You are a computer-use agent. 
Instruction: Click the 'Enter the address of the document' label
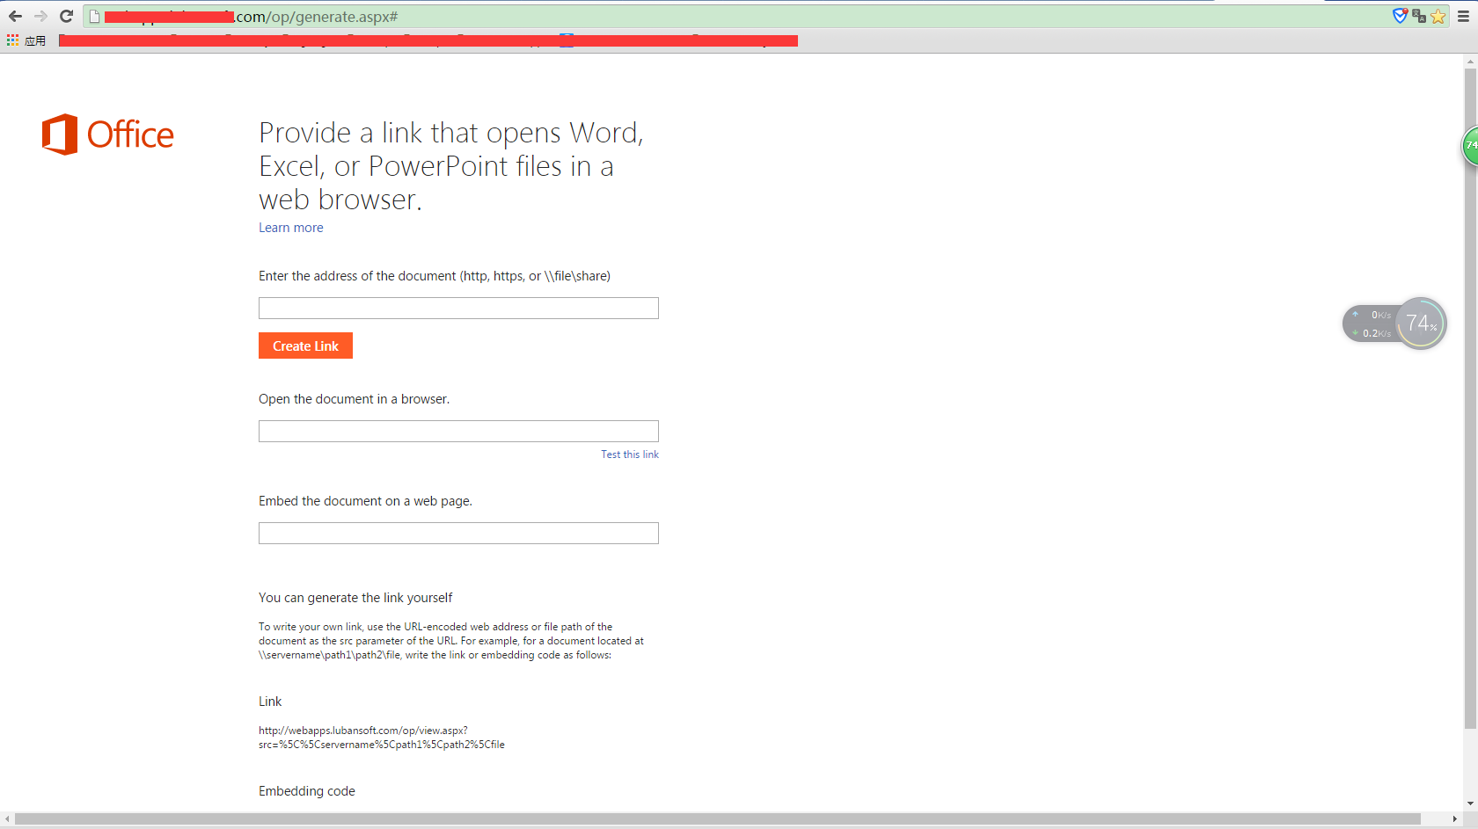pyautogui.click(x=435, y=276)
